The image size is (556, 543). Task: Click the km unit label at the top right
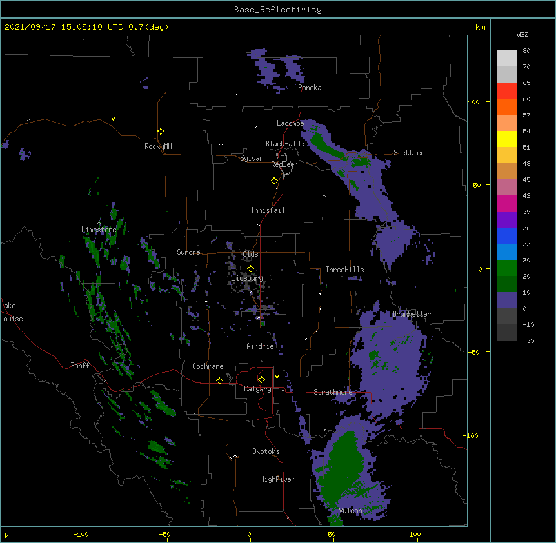point(480,27)
